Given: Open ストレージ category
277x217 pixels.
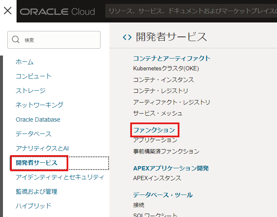Looking at the screenshot, I should (31, 91).
